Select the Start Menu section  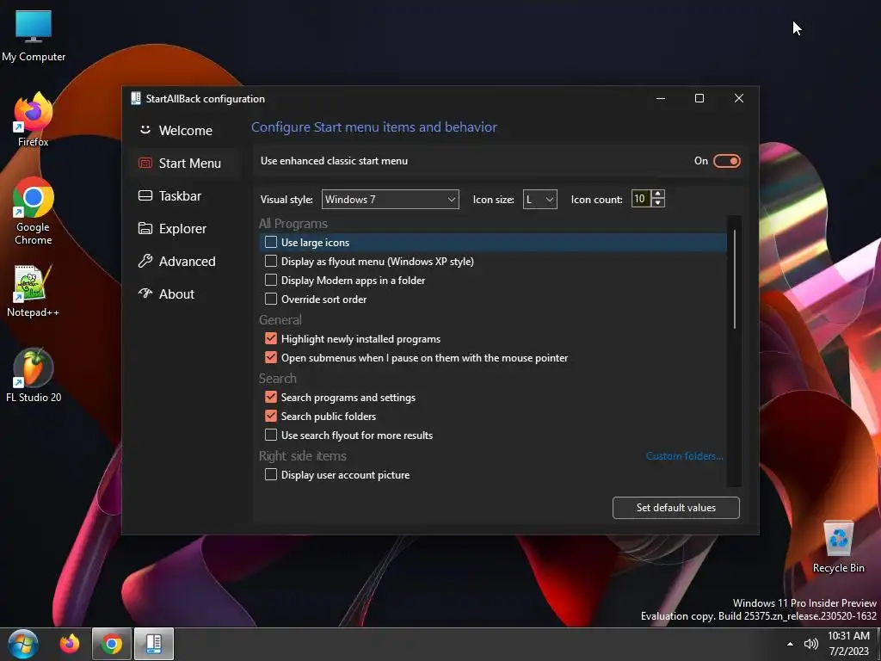pos(185,163)
